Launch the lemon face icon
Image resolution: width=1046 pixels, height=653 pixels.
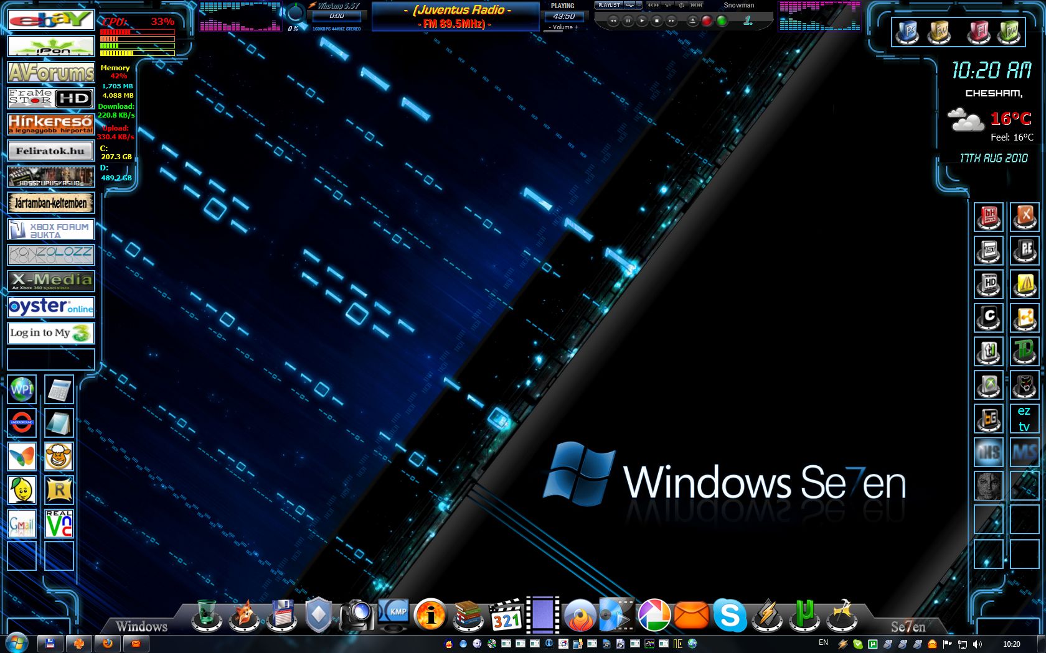(22, 490)
